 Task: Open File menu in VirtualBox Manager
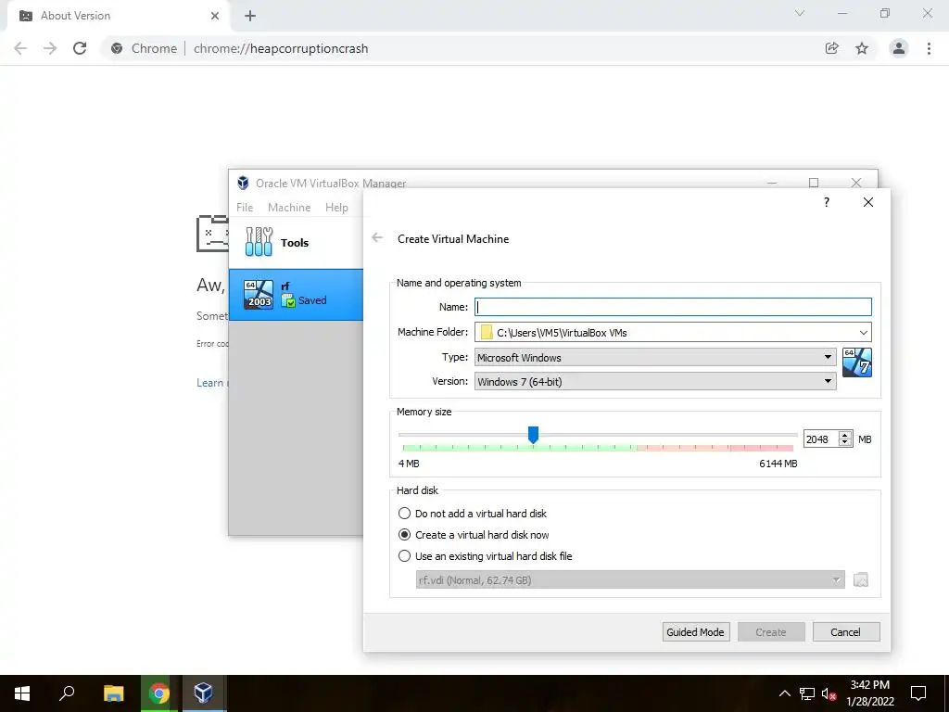245,207
